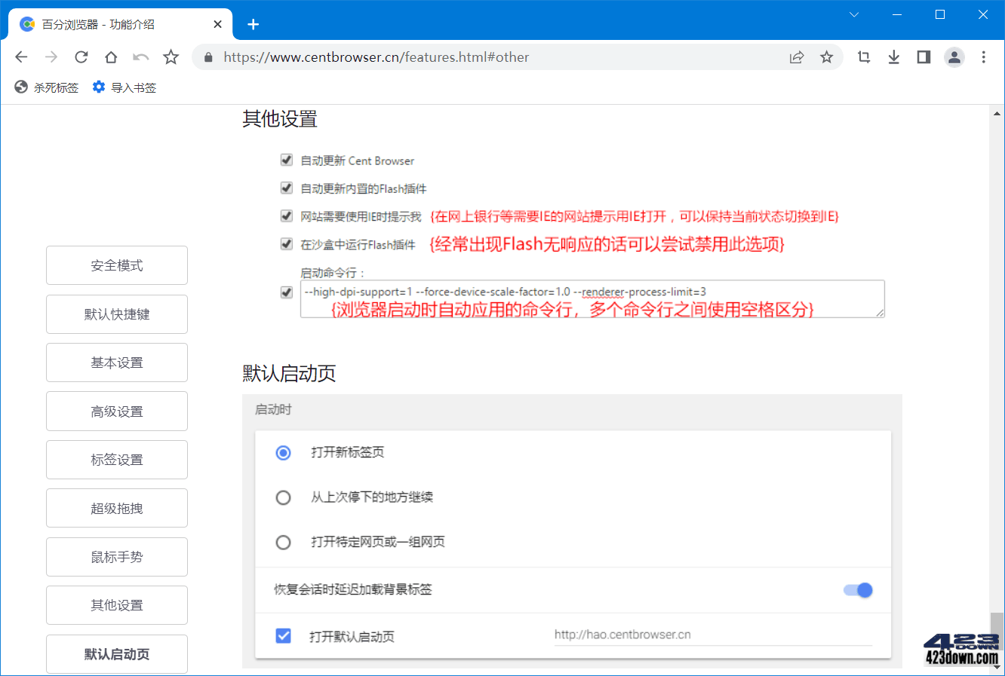Select the screenshot capture toolbar icon
The width and height of the screenshot is (1005, 676).
863,57
